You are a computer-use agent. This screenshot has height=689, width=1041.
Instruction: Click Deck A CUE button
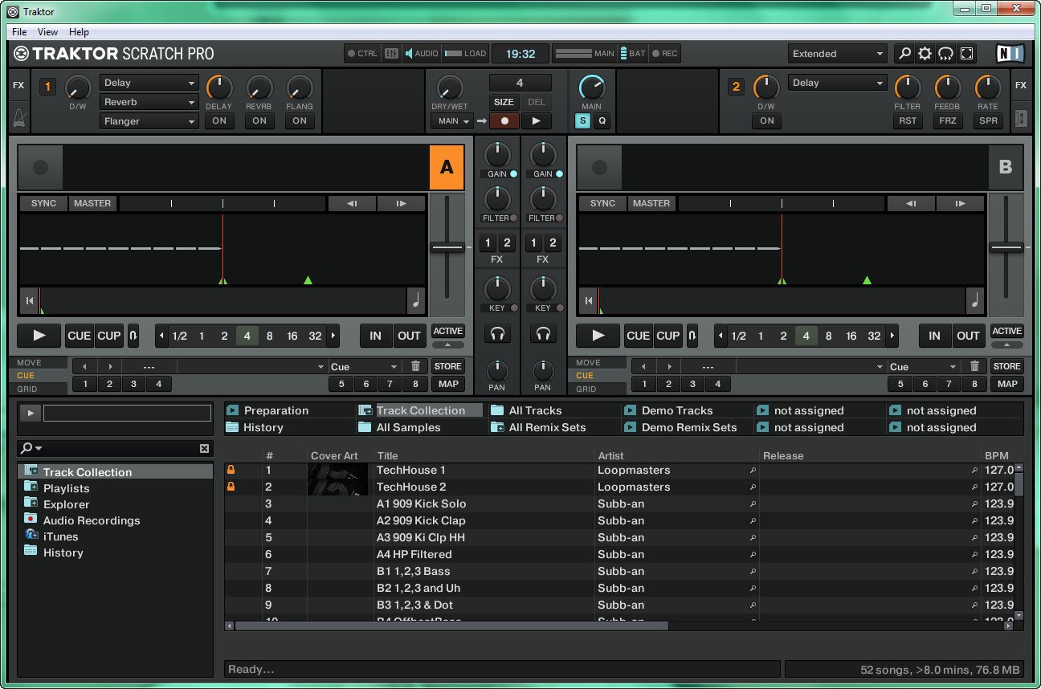[79, 336]
